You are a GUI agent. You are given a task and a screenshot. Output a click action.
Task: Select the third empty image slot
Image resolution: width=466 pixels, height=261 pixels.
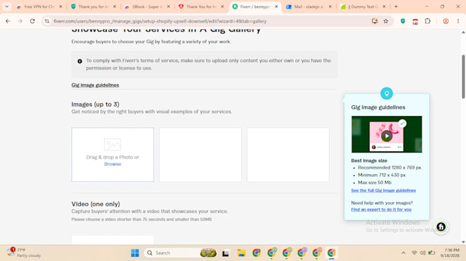click(288, 154)
